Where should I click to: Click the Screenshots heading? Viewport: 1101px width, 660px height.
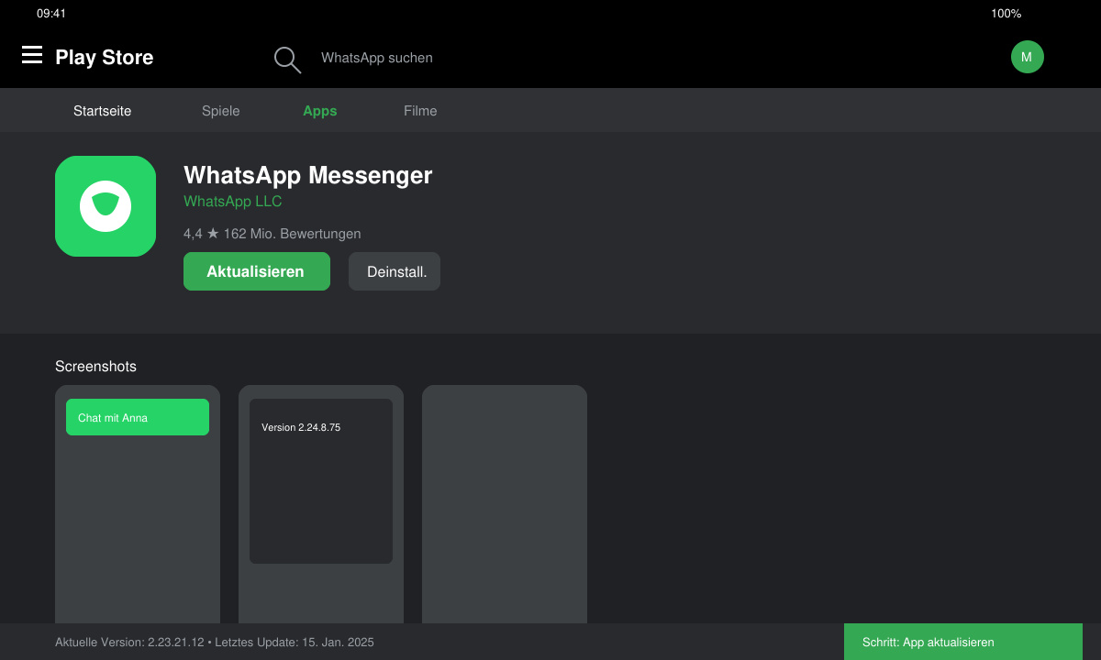tap(95, 367)
